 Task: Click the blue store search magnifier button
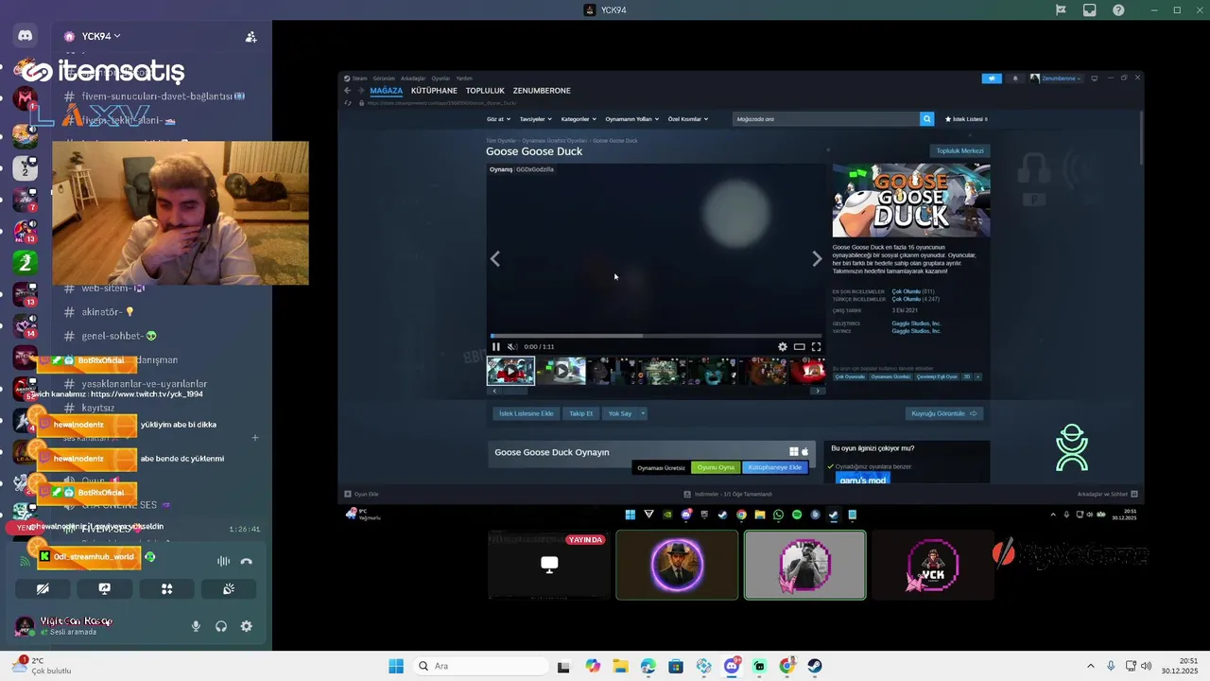pyautogui.click(x=927, y=119)
